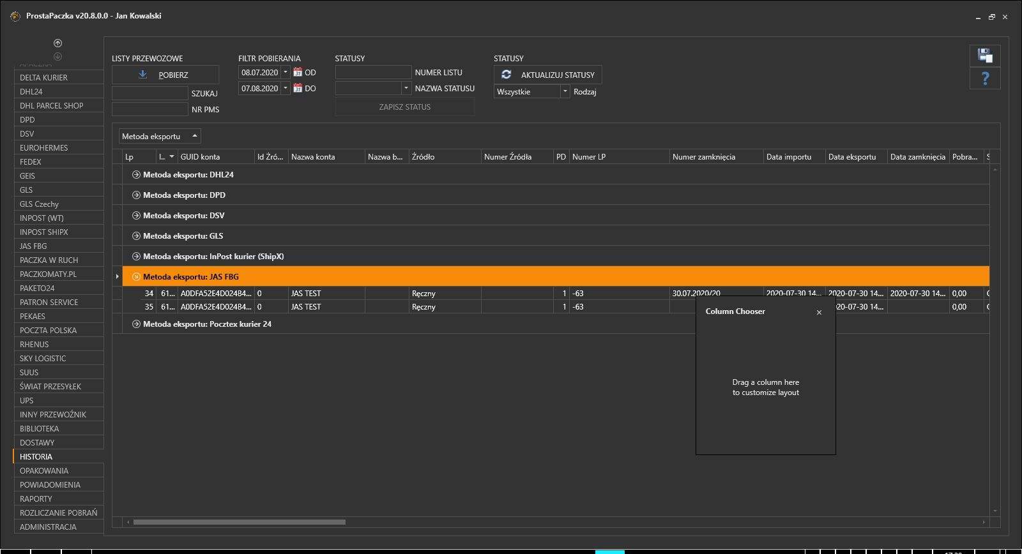This screenshot has height=554, width=1022.
Task: Select INPOST SHIPX from the sidebar
Action: [x=59, y=232]
